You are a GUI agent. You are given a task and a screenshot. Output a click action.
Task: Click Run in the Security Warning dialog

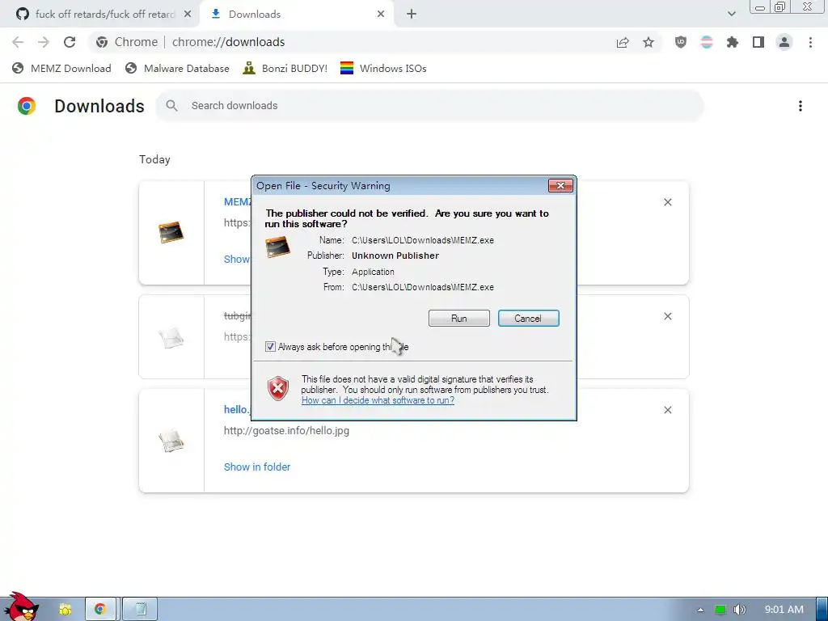click(x=459, y=319)
